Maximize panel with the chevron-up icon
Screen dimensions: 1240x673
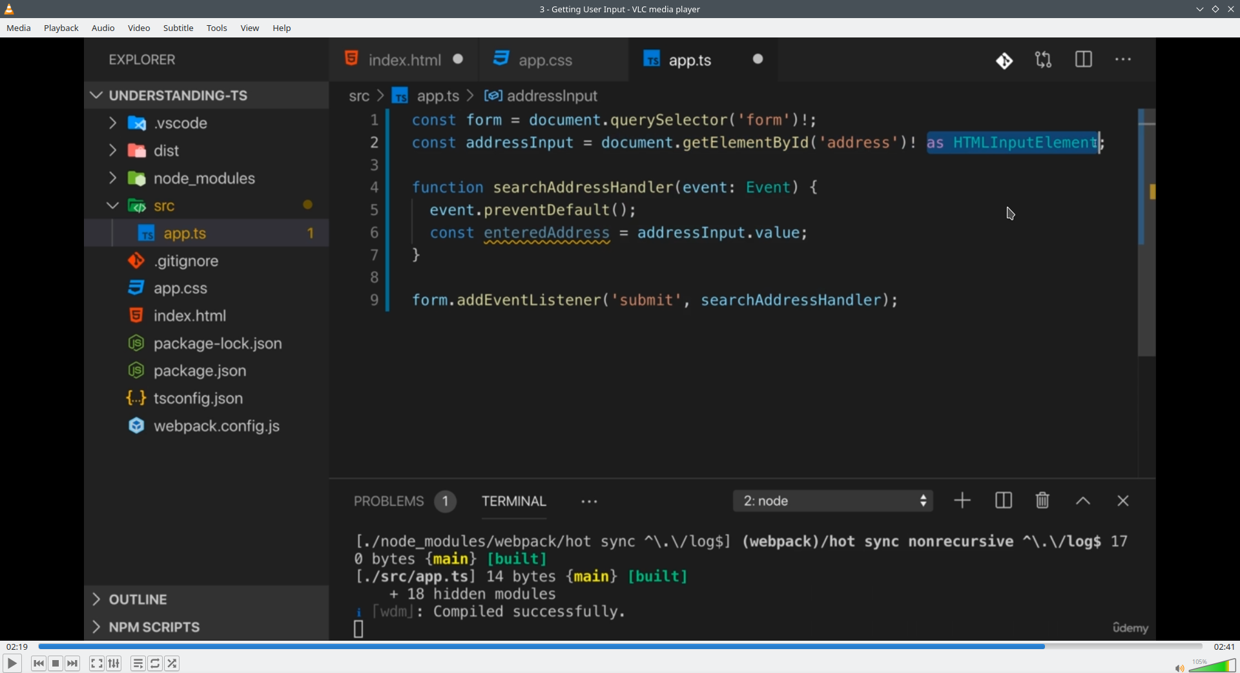[1083, 501]
